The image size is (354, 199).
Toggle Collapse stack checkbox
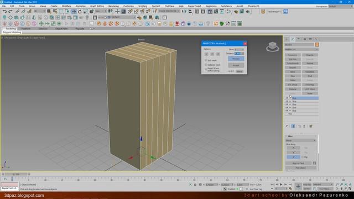[x=206, y=65]
